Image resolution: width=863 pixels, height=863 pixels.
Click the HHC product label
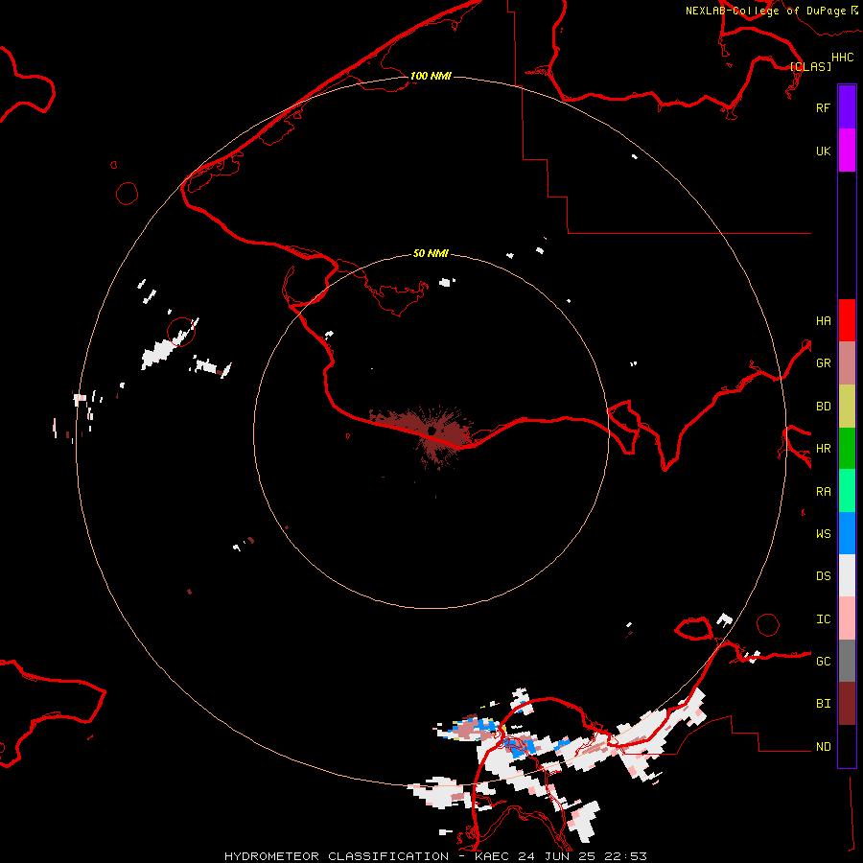(x=842, y=58)
